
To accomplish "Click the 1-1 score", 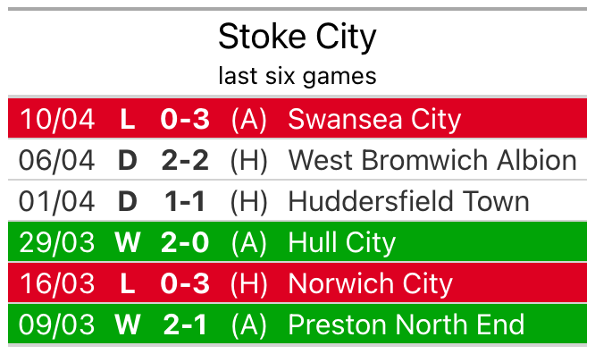I will pos(185,201).
